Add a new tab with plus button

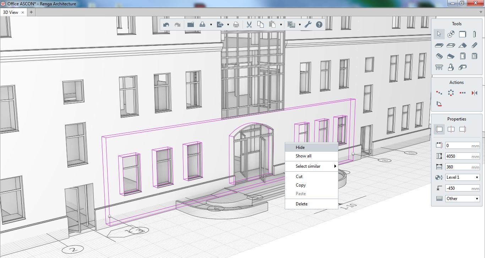[31, 12]
